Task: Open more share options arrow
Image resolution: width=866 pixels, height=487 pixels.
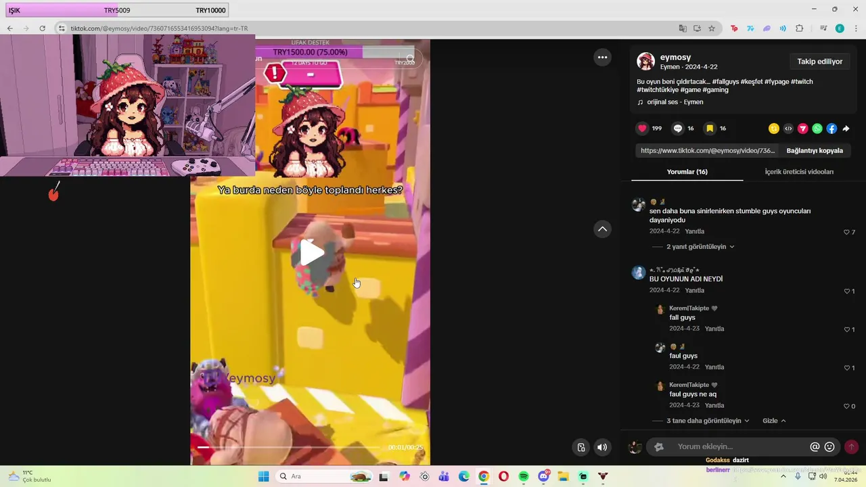Action: 846,129
